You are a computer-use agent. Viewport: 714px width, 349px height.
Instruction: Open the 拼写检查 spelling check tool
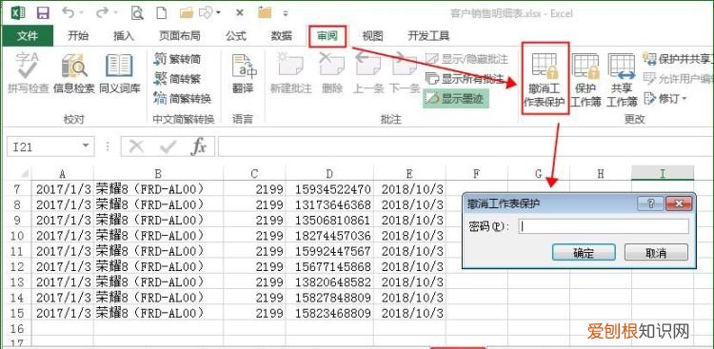[x=28, y=73]
